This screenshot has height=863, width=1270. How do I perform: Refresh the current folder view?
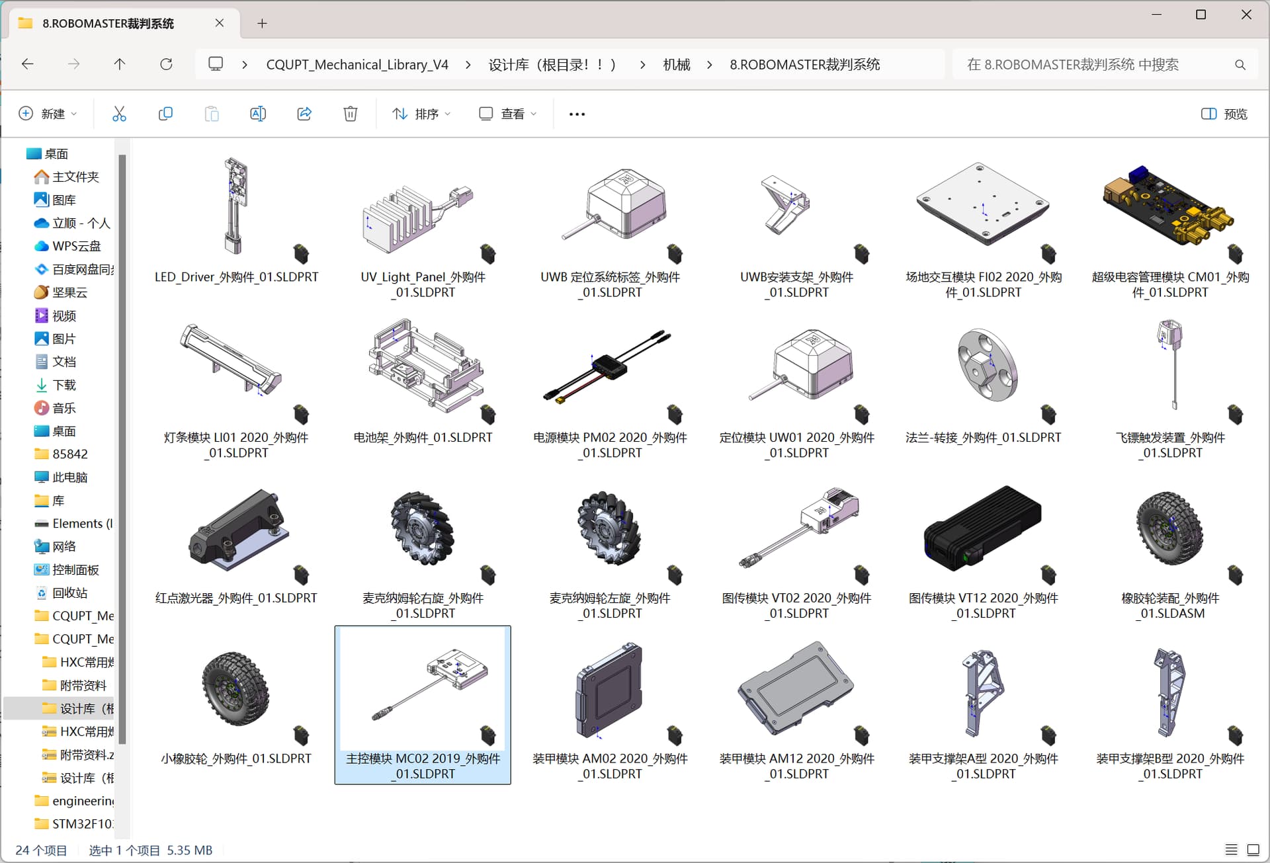tap(166, 64)
